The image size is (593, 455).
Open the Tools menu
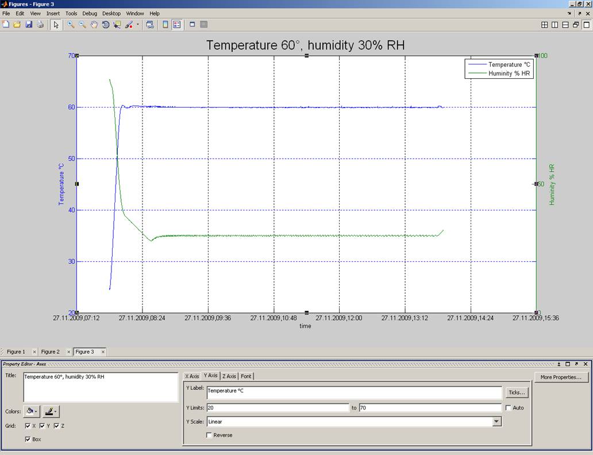pos(71,13)
